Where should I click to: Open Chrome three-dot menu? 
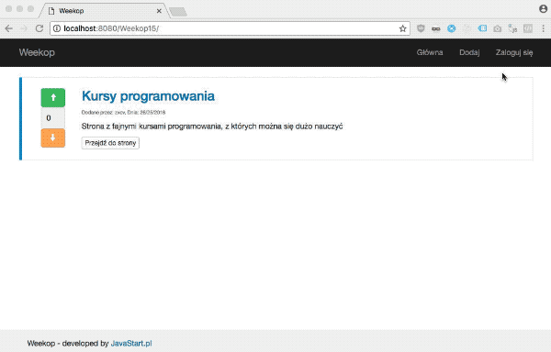(x=544, y=28)
